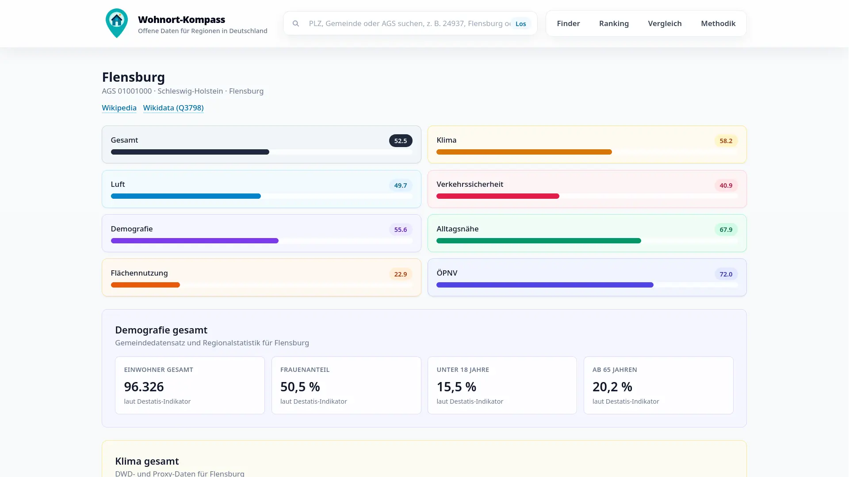The image size is (849, 477).
Task: Click the Klima score badge 58.2
Action: tap(726, 141)
